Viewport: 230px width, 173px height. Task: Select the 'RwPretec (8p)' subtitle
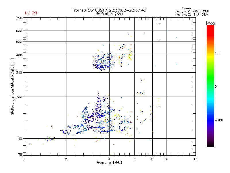pos(109,14)
